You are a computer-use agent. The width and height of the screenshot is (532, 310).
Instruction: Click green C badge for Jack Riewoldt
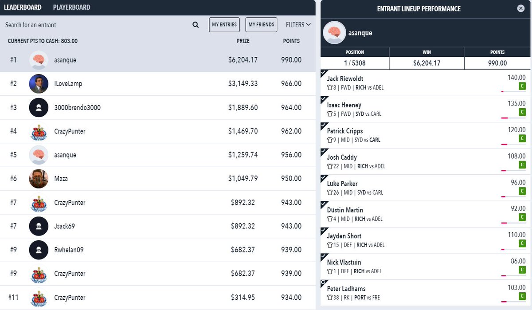click(522, 86)
